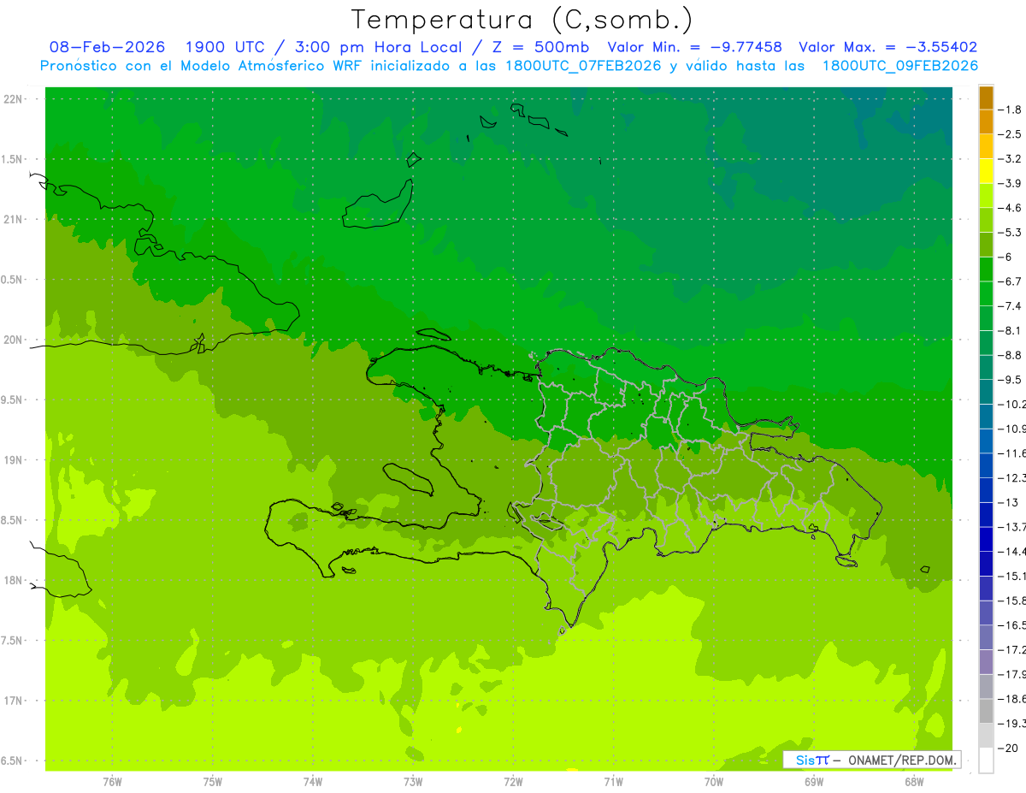This screenshot has width=1026, height=793.
Task: Click 'Valor Max. = -3.55402' readout
Action: coord(887,47)
